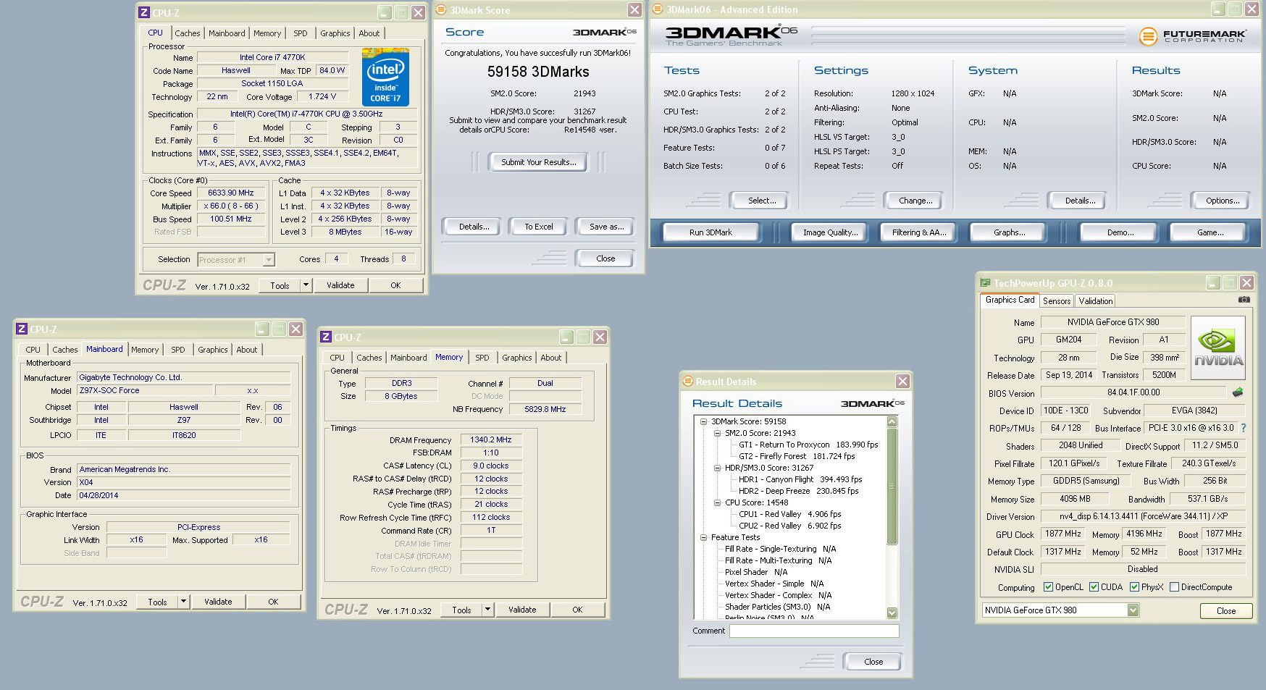Click the CPU-Z Mainboard window title icon

(x=22, y=329)
